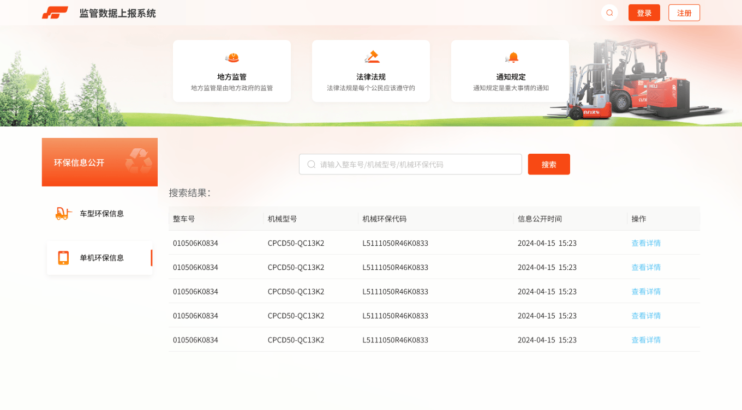Click the text 法律法规是每个公民应该遵守的

(x=371, y=88)
